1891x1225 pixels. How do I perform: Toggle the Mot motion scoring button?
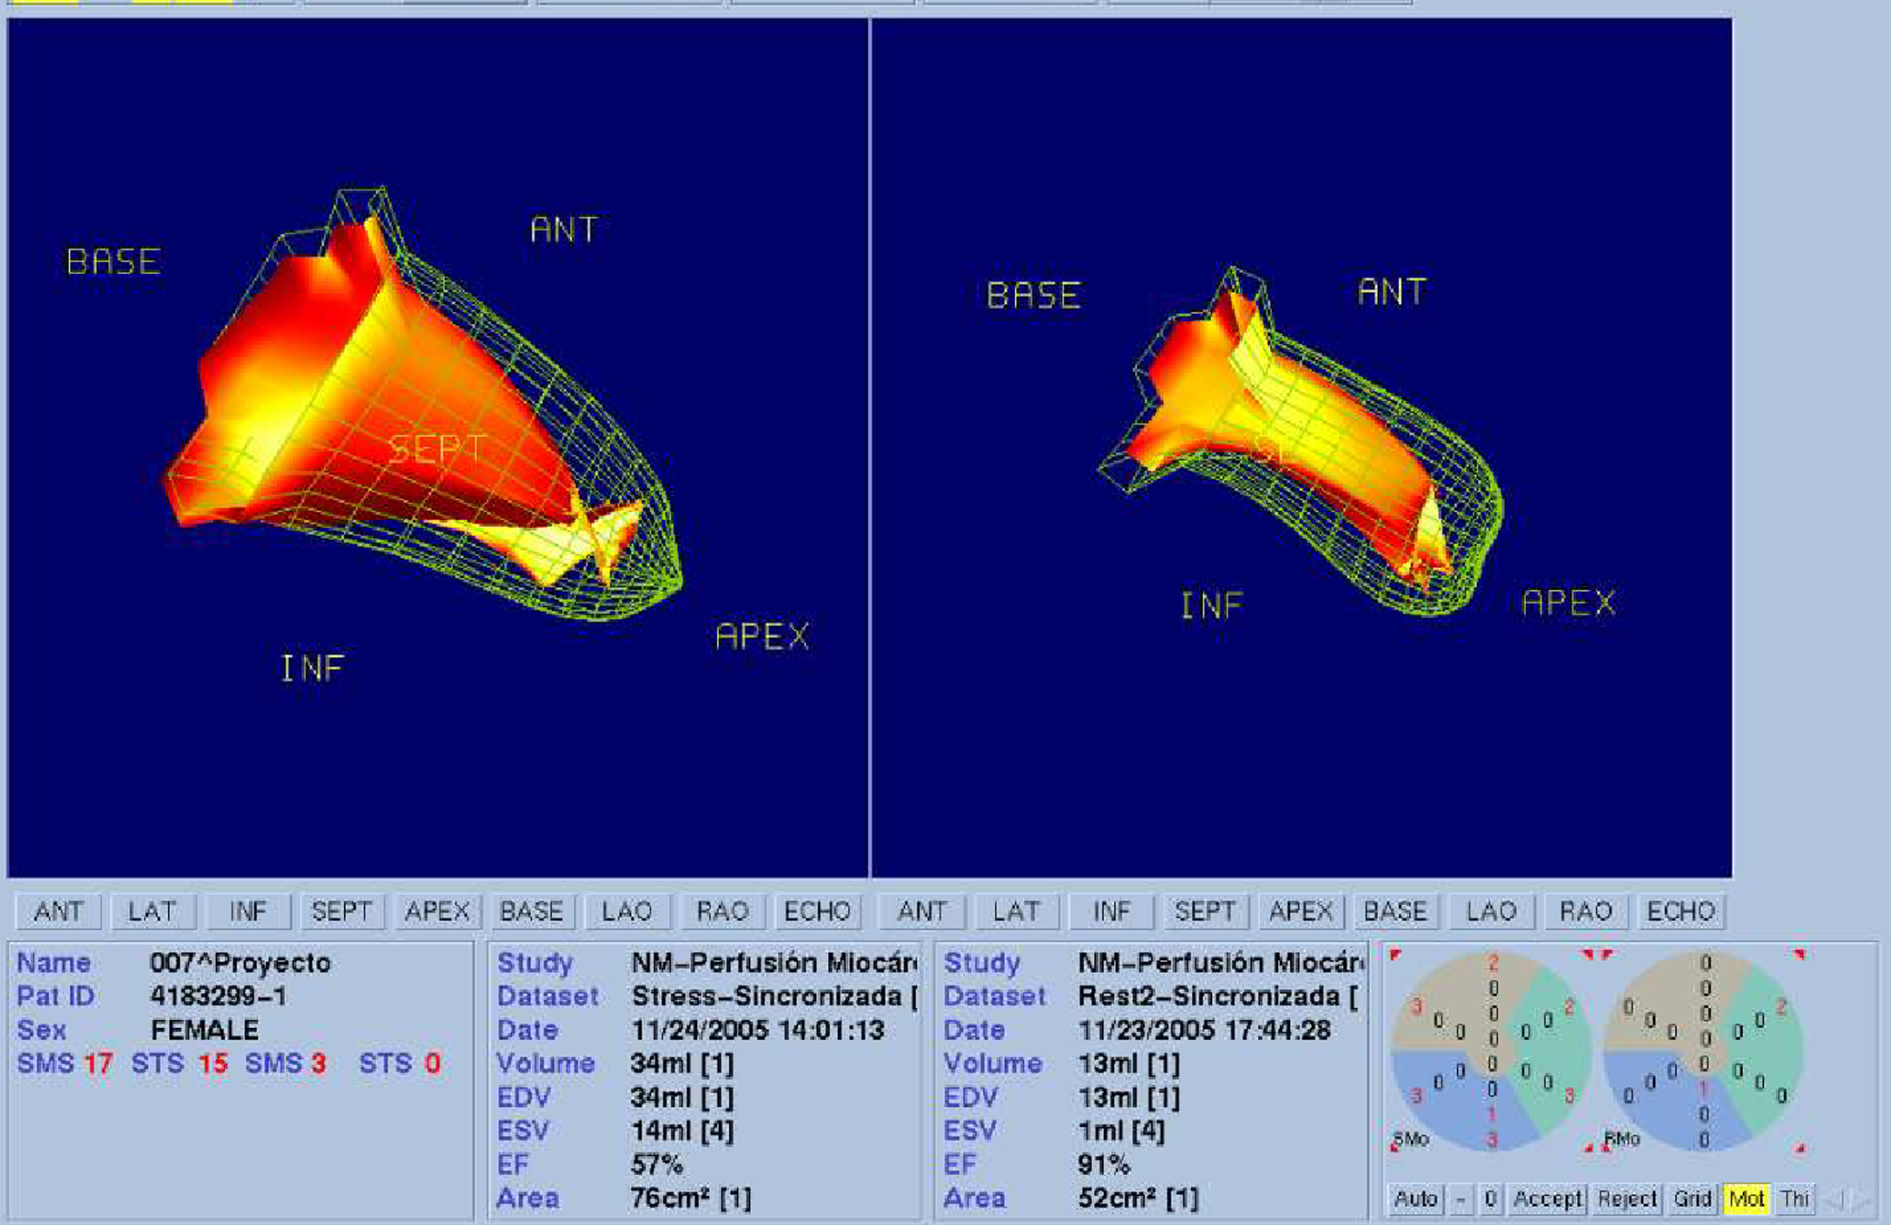pyautogui.click(x=1745, y=1199)
